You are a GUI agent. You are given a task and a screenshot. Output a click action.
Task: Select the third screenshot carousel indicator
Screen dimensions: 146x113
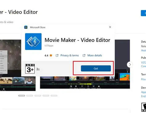pyautogui.click(x=38, y=96)
